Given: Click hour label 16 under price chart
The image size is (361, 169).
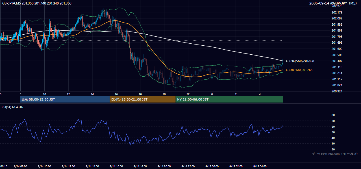Looking at the screenshot, I should [x=116, y=94].
